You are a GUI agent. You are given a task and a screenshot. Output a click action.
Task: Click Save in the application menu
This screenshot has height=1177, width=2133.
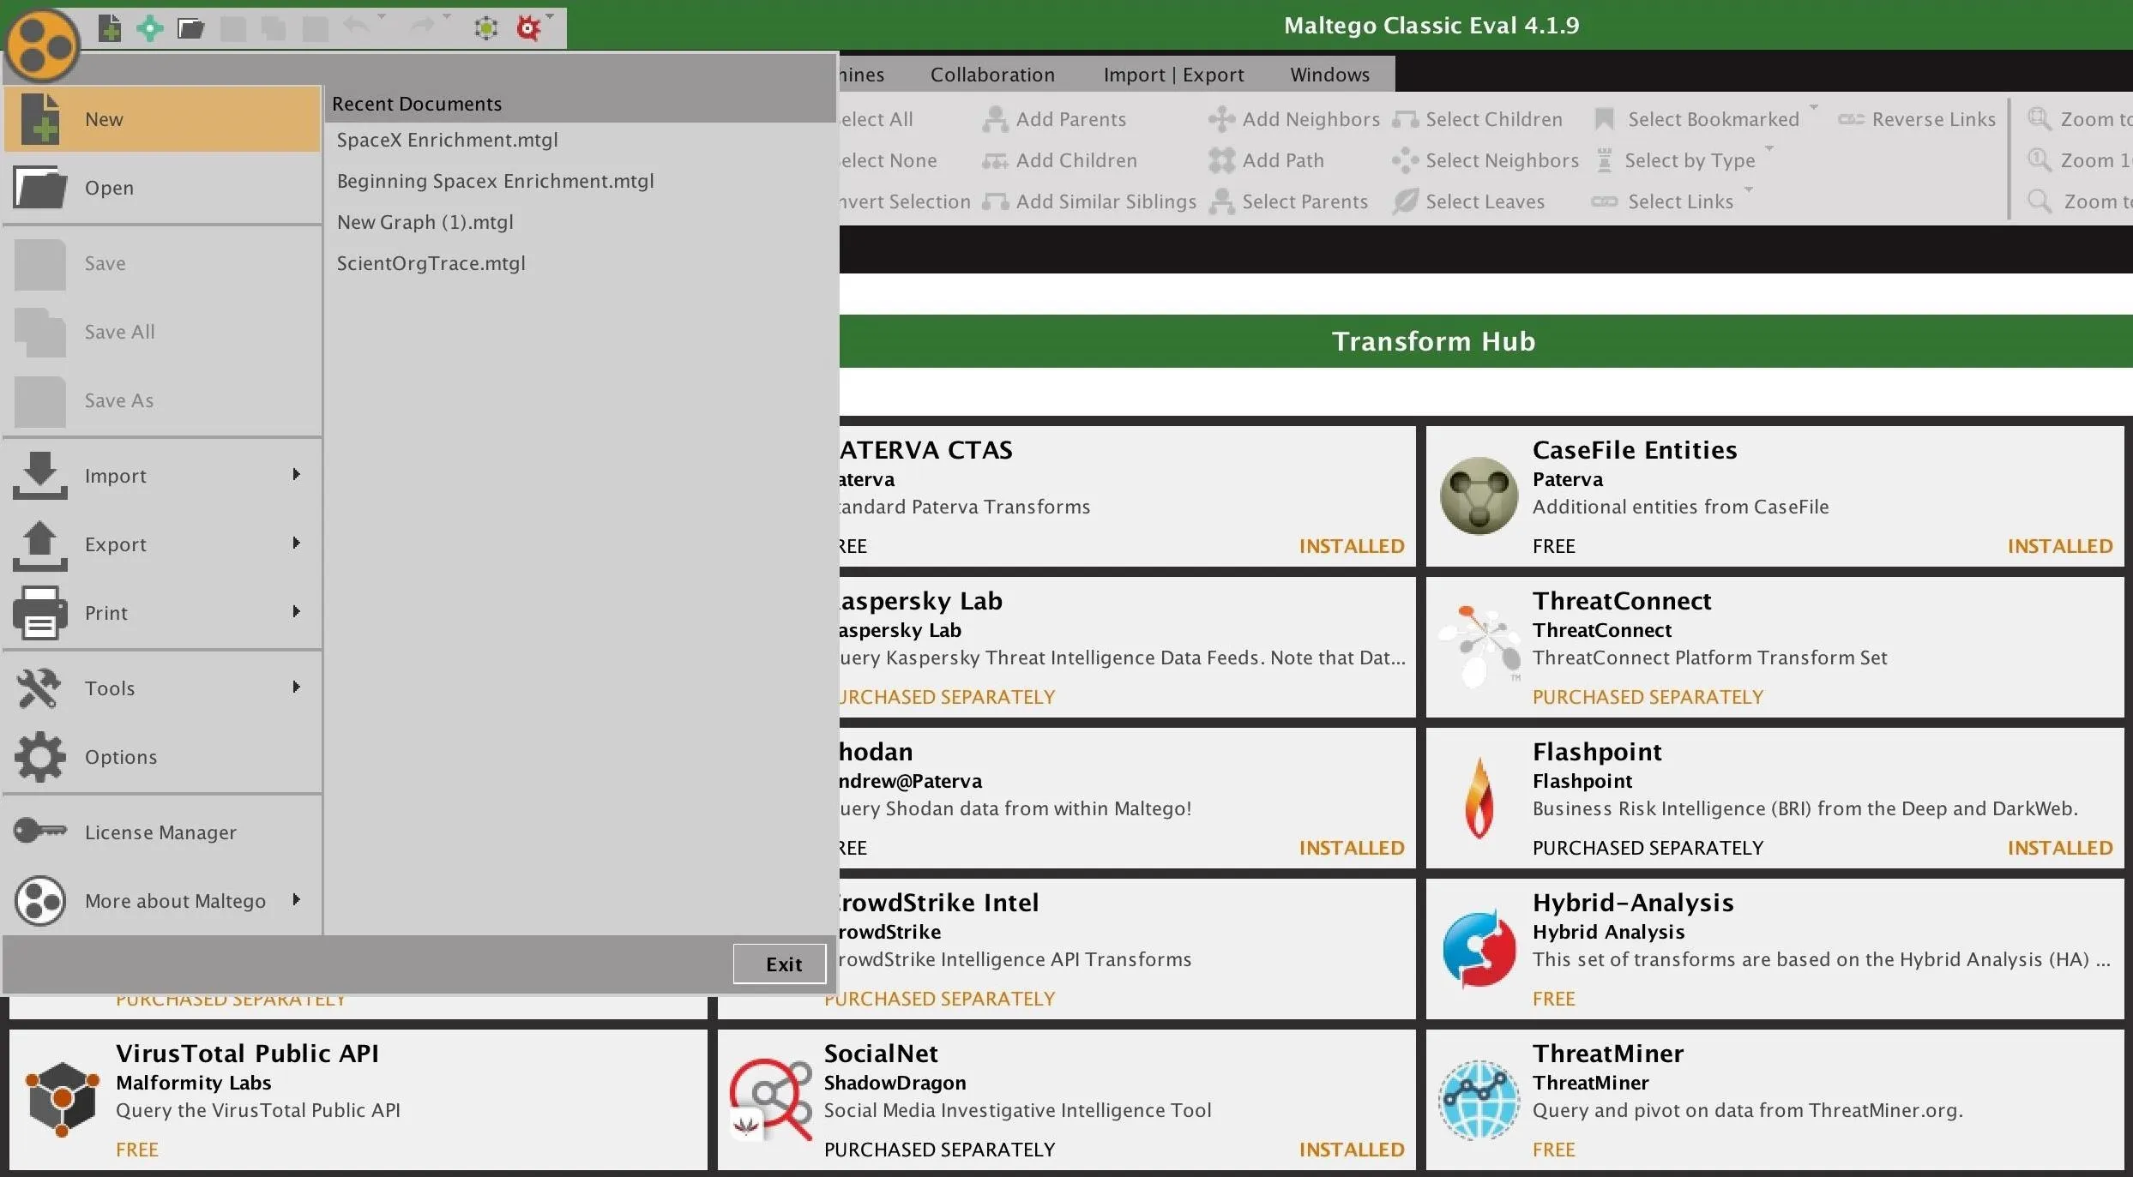(162, 262)
